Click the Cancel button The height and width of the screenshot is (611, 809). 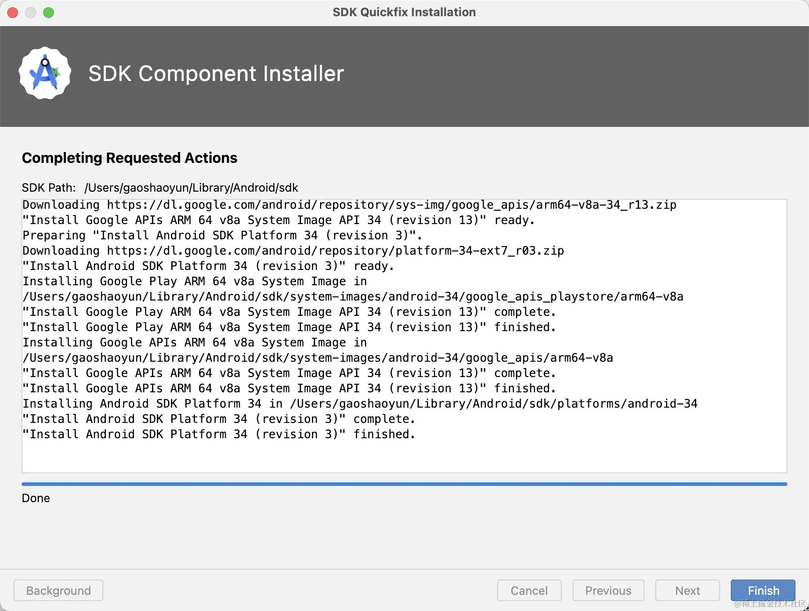click(529, 590)
